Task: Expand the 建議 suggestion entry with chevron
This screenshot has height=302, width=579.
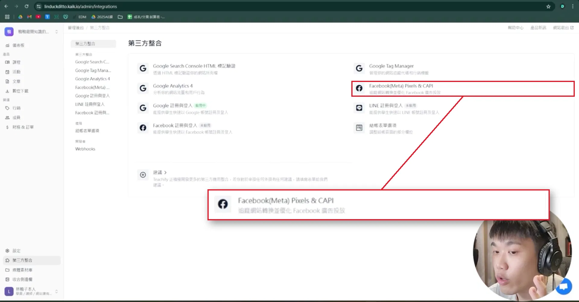Action: pos(160,172)
